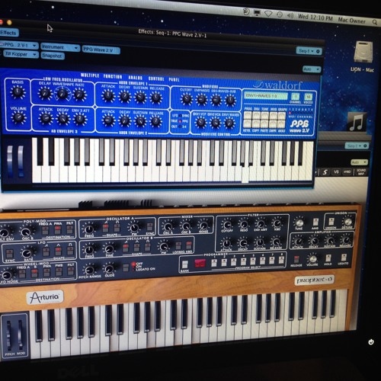Select Prophet program select button 1
This screenshot has height=381, width=381.
point(214,263)
